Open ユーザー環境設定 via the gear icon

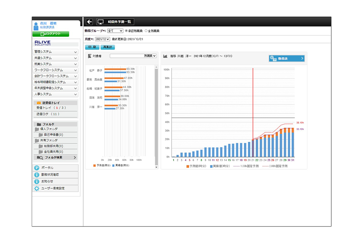coord(37,188)
